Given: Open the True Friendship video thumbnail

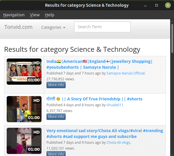Looking at the screenshot, I should click(24, 109).
